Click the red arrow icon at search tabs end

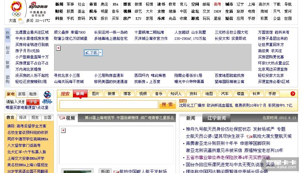tap(293, 93)
